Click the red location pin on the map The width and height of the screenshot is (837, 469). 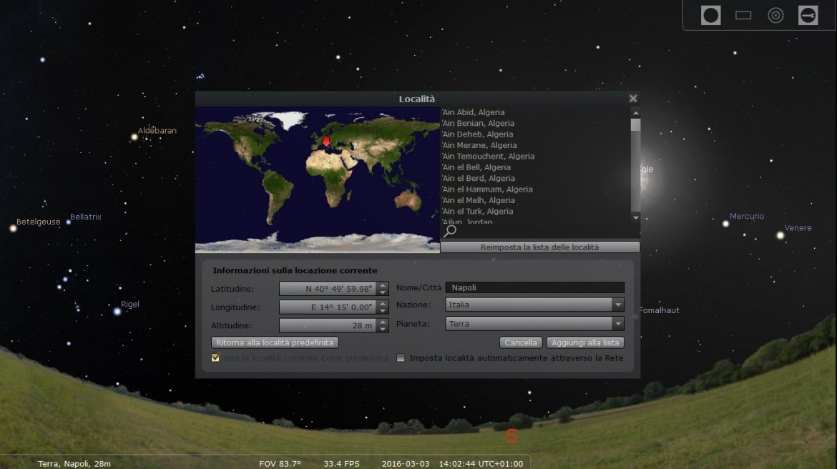[324, 142]
